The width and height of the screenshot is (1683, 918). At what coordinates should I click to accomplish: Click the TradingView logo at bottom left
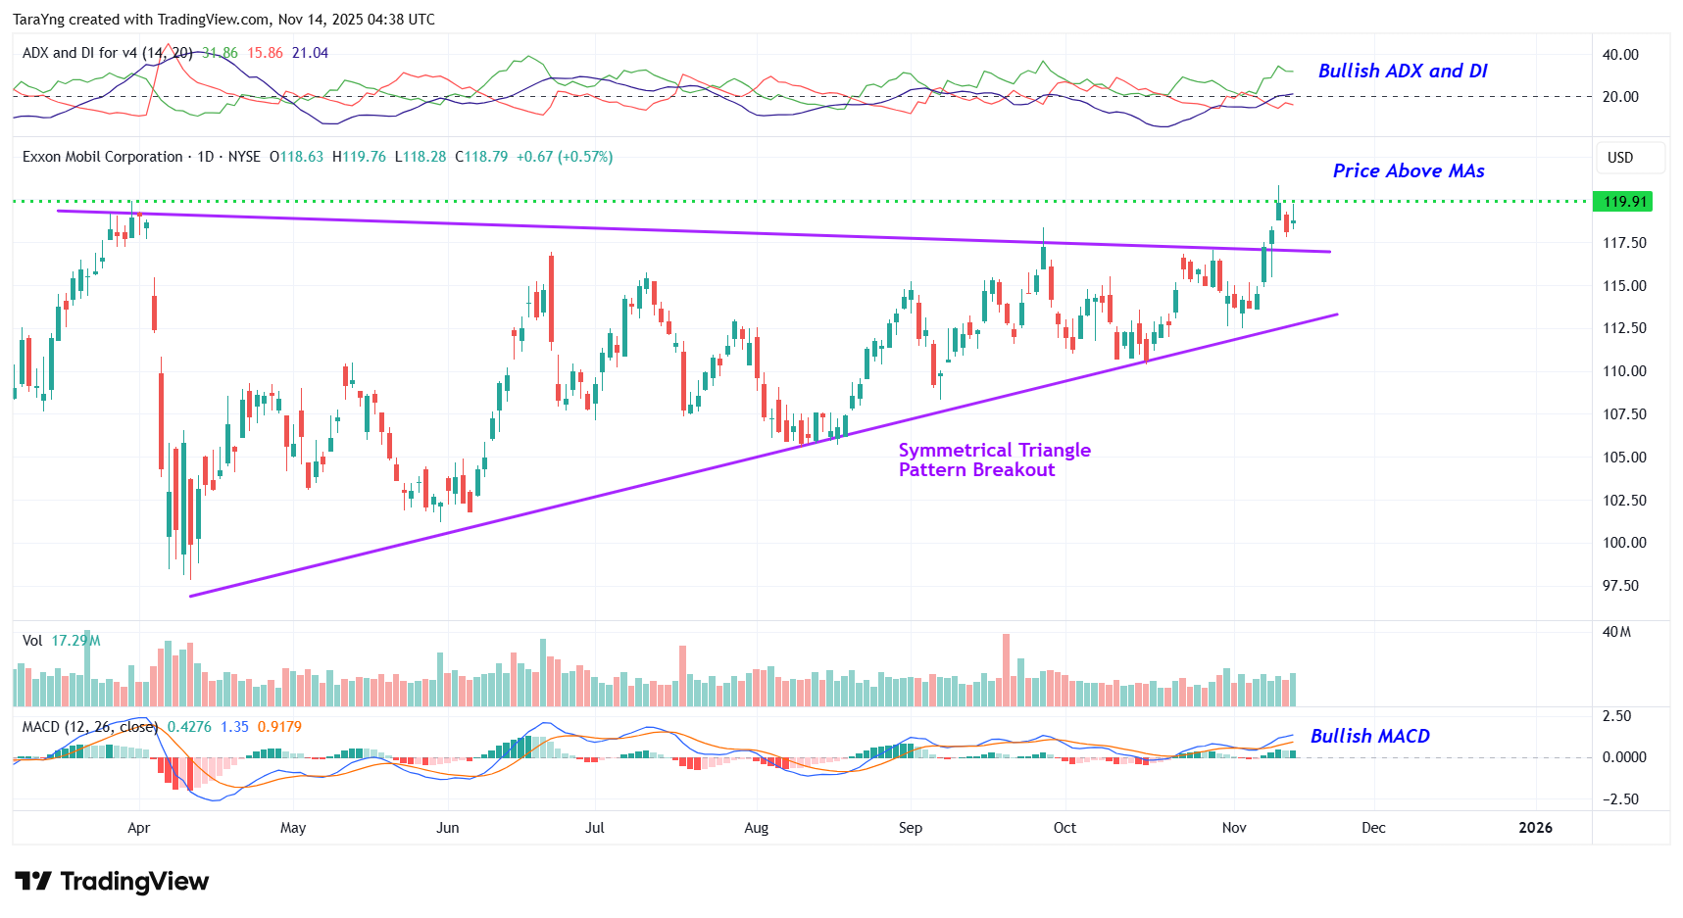coord(112,882)
